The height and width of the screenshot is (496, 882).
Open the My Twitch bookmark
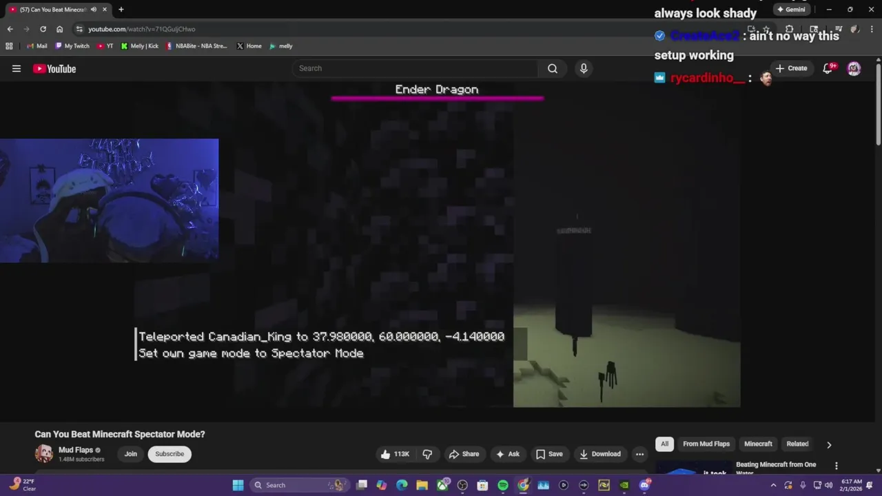click(x=72, y=46)
